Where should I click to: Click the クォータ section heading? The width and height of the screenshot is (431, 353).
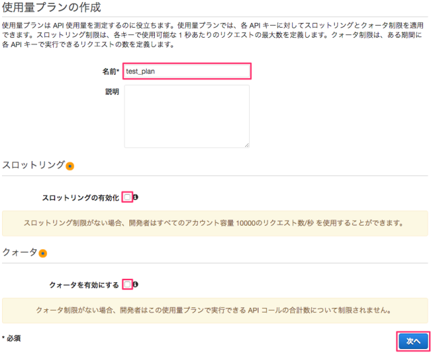click(x=20, y=253)
